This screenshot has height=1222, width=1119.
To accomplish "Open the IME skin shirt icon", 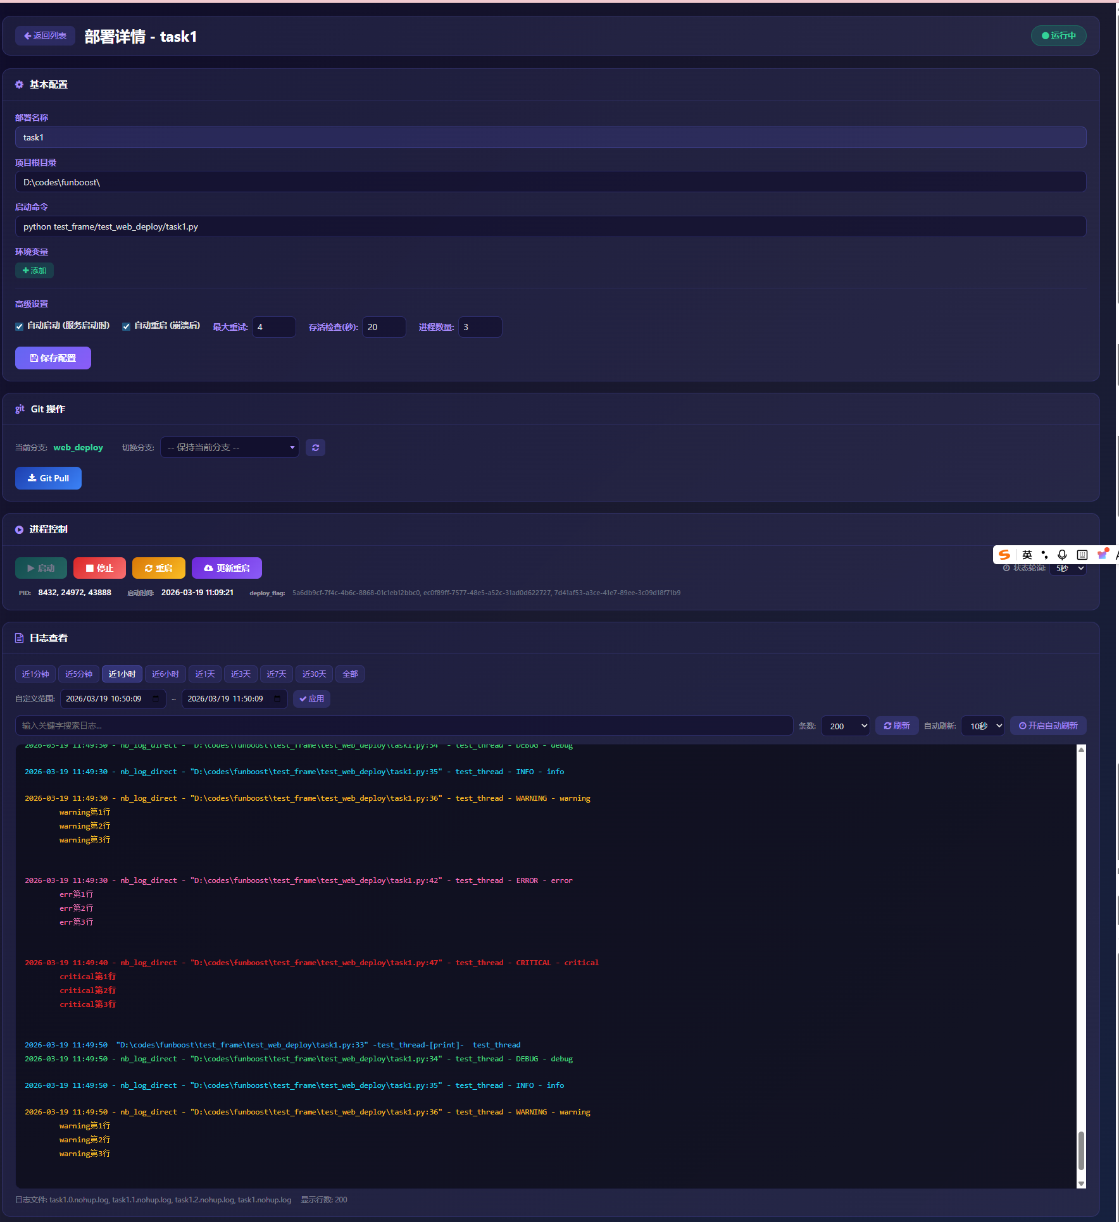I will 1103,554.
